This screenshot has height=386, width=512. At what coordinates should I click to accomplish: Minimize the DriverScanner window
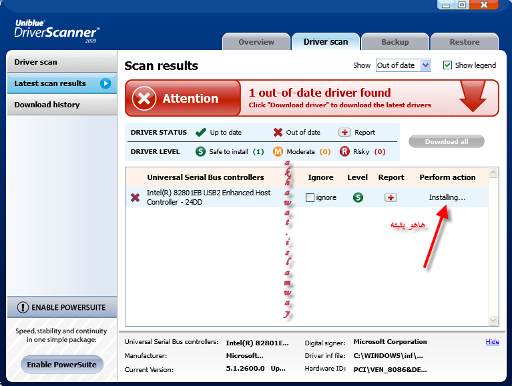click(x=446, y=5)
